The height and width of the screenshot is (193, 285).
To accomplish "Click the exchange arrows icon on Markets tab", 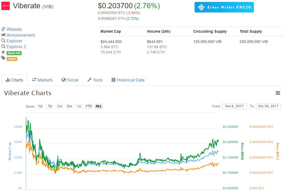I will point(34,80).
